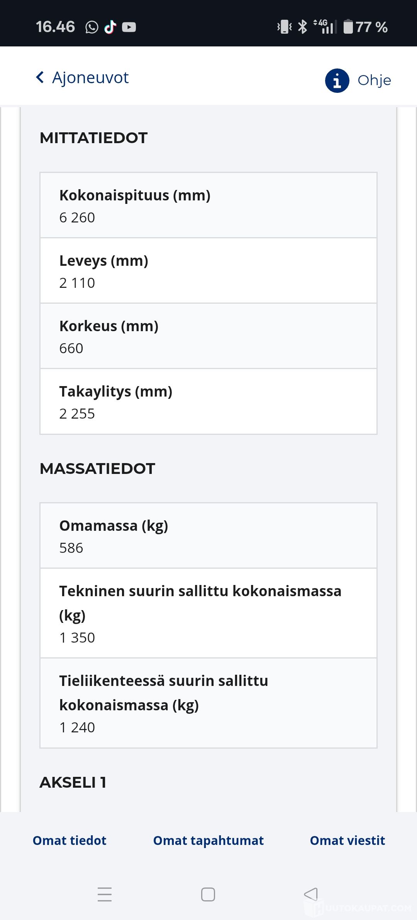Open the Ohje help link
The width and height of the screenshot is (417, 920).
(x=374, y=80)
